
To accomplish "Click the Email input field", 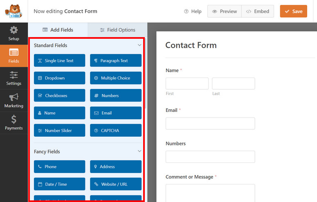I will point(210,123).
